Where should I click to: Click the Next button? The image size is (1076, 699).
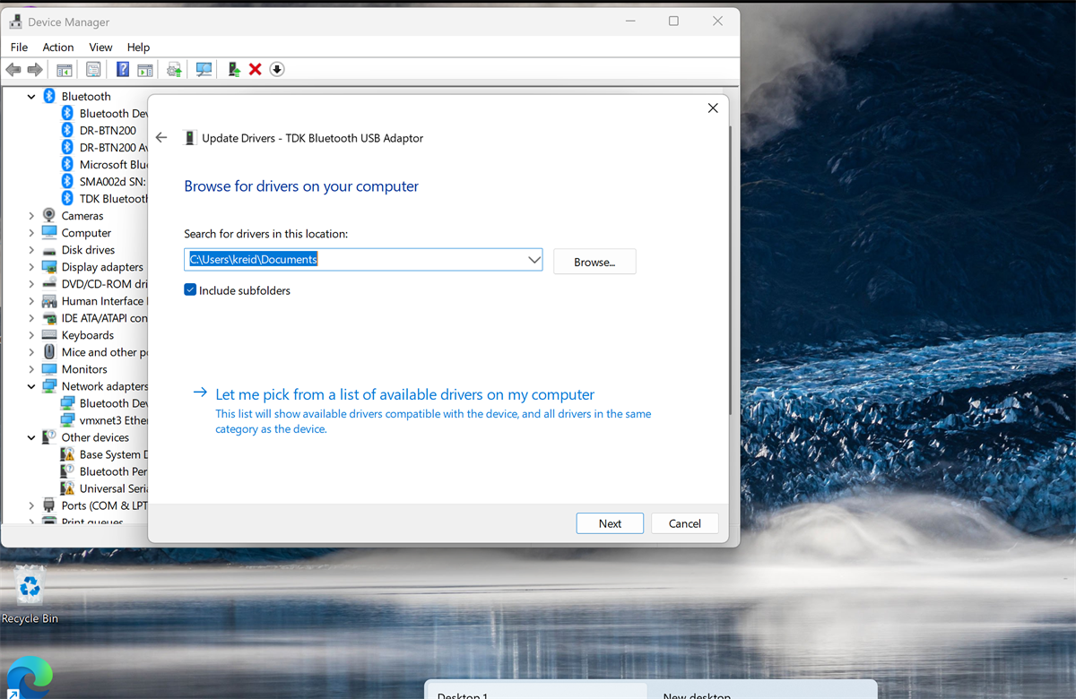click(610, 523)
